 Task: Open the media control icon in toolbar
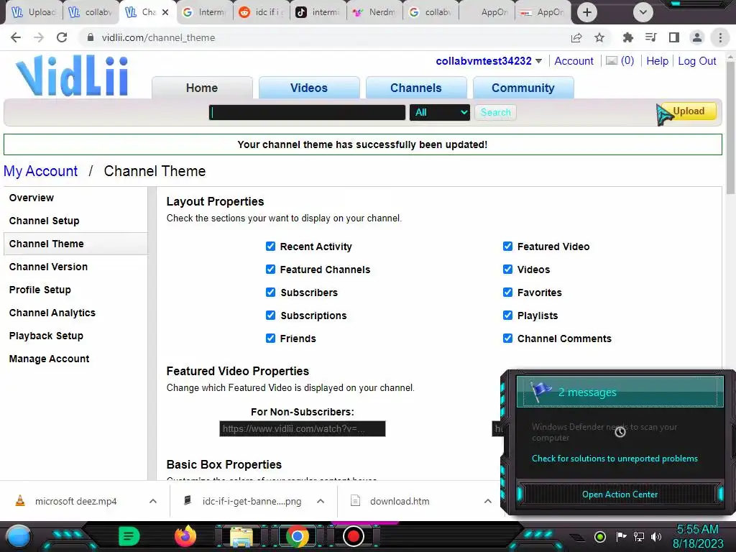(x=650, y=37)
